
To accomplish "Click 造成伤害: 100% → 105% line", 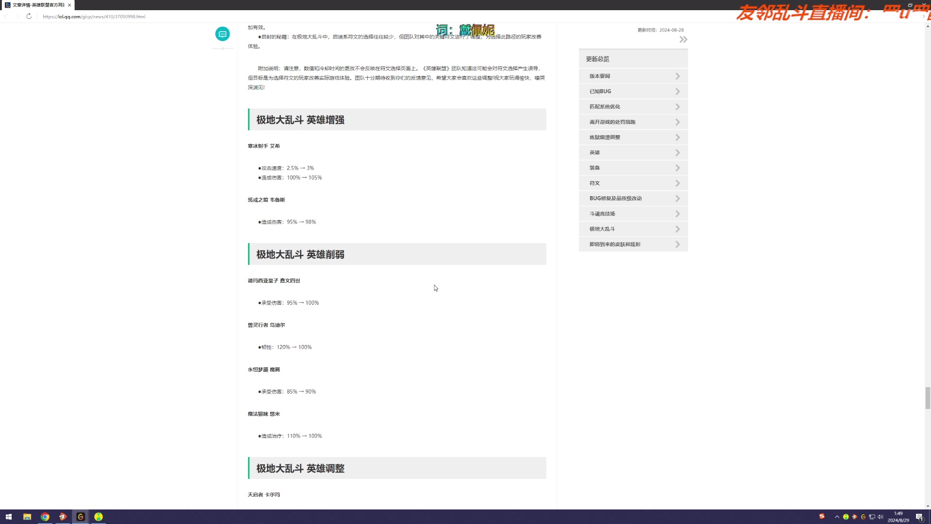I will point(290,178).
